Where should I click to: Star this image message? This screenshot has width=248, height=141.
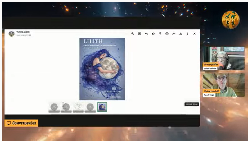(153, 34)
